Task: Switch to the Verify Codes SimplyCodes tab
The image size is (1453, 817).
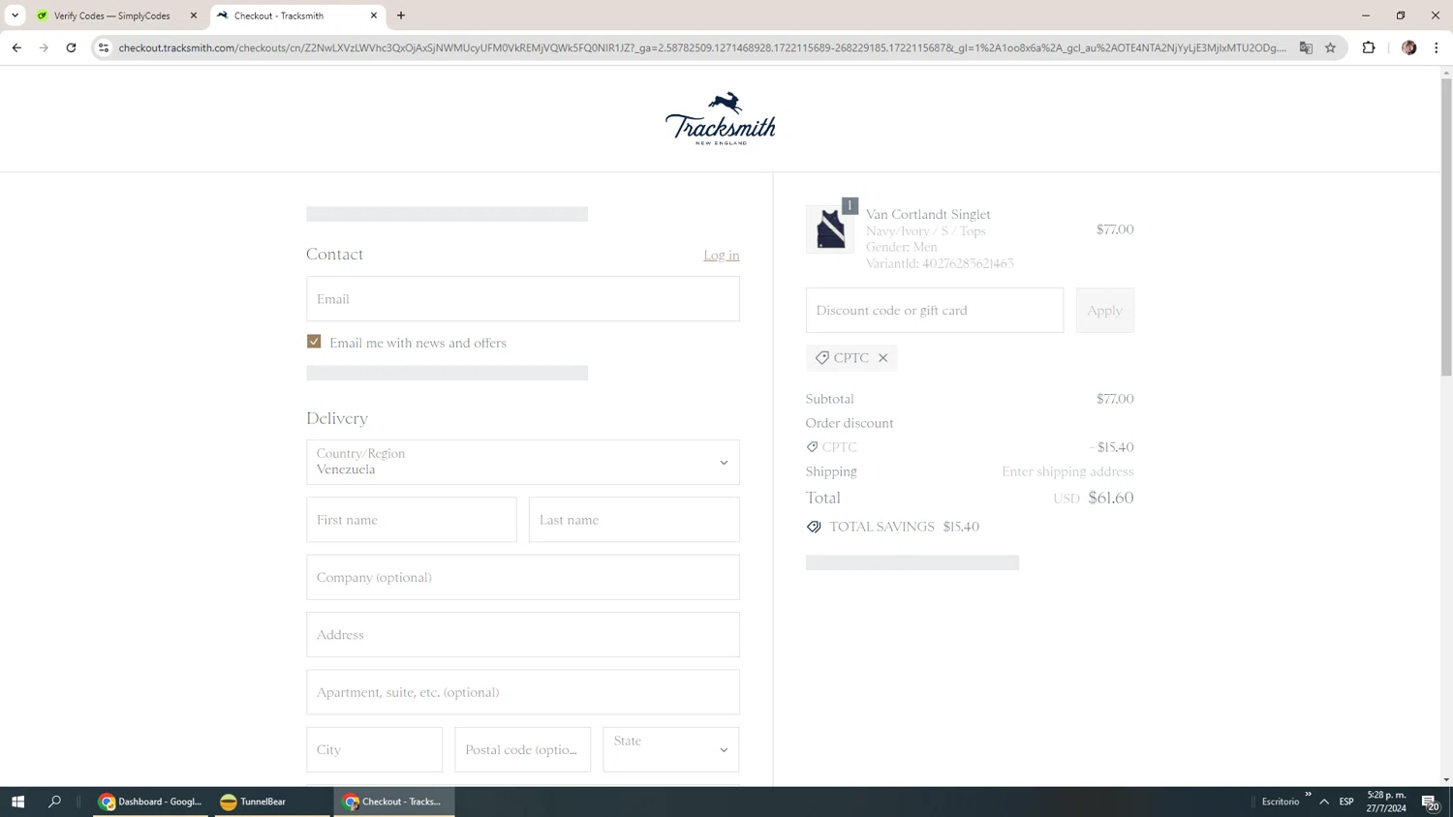Action: (111, 15)
